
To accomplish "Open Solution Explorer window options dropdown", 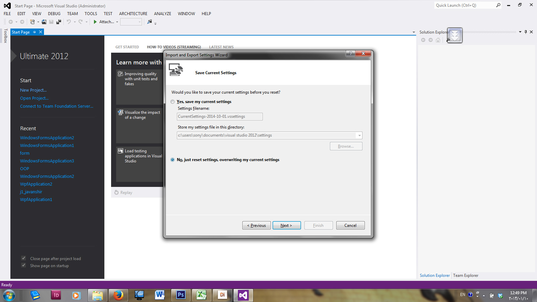I will tap(520, 32).
